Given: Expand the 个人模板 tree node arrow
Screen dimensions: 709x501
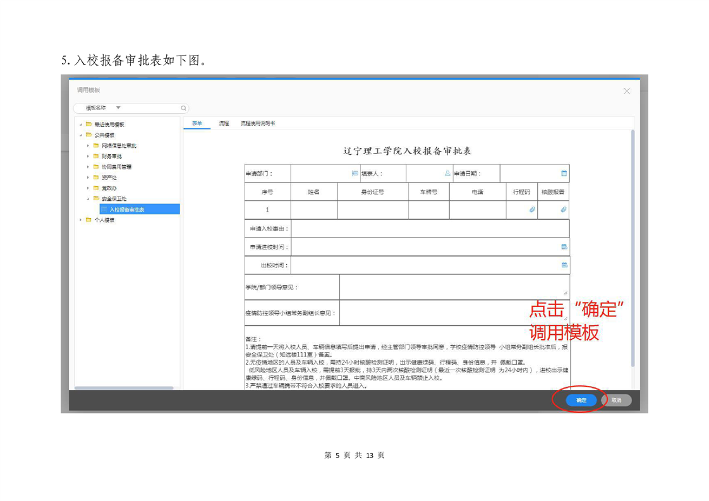Looking at the screenshot, I should click(x=81, y=220).
